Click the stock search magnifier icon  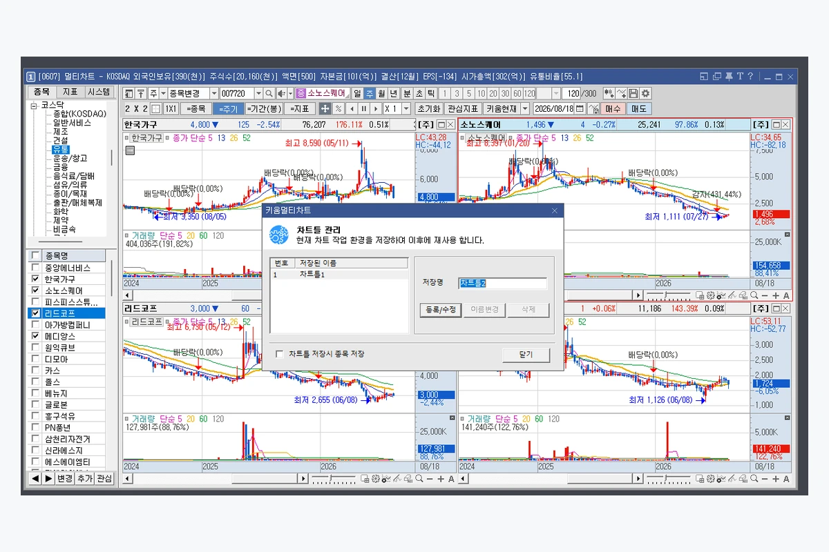tap(268, 93)
